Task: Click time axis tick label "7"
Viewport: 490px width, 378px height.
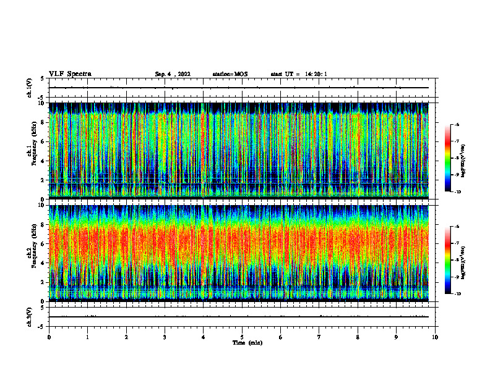Action: [x=319, y=337]
